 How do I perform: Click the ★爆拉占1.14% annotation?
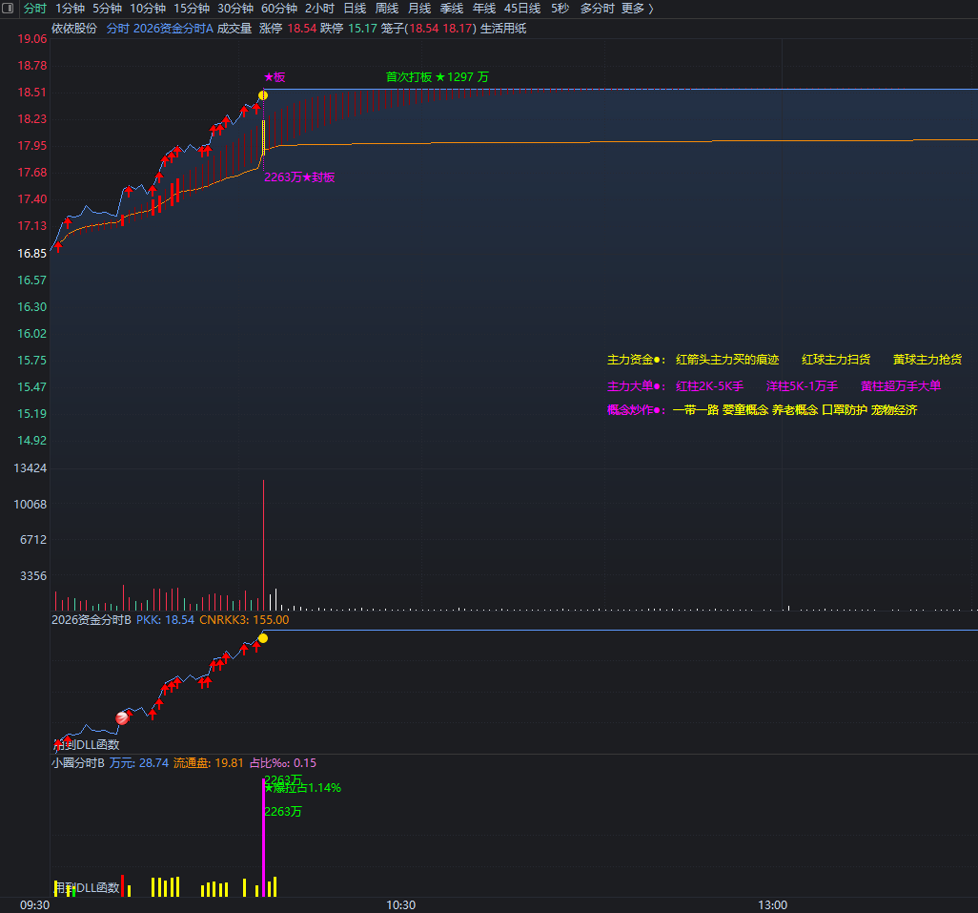(x=303, y=788)
